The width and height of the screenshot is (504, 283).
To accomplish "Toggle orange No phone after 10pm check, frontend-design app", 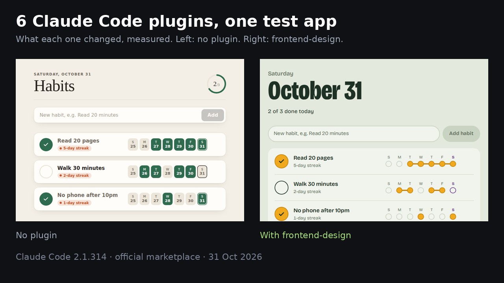I will pyautogui.click(x=282, y=214).
